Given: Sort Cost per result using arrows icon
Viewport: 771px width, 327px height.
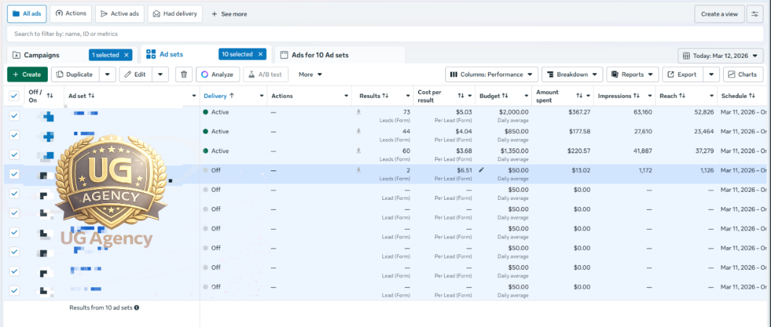Looking at the screenshot, I should pos(461,95).
